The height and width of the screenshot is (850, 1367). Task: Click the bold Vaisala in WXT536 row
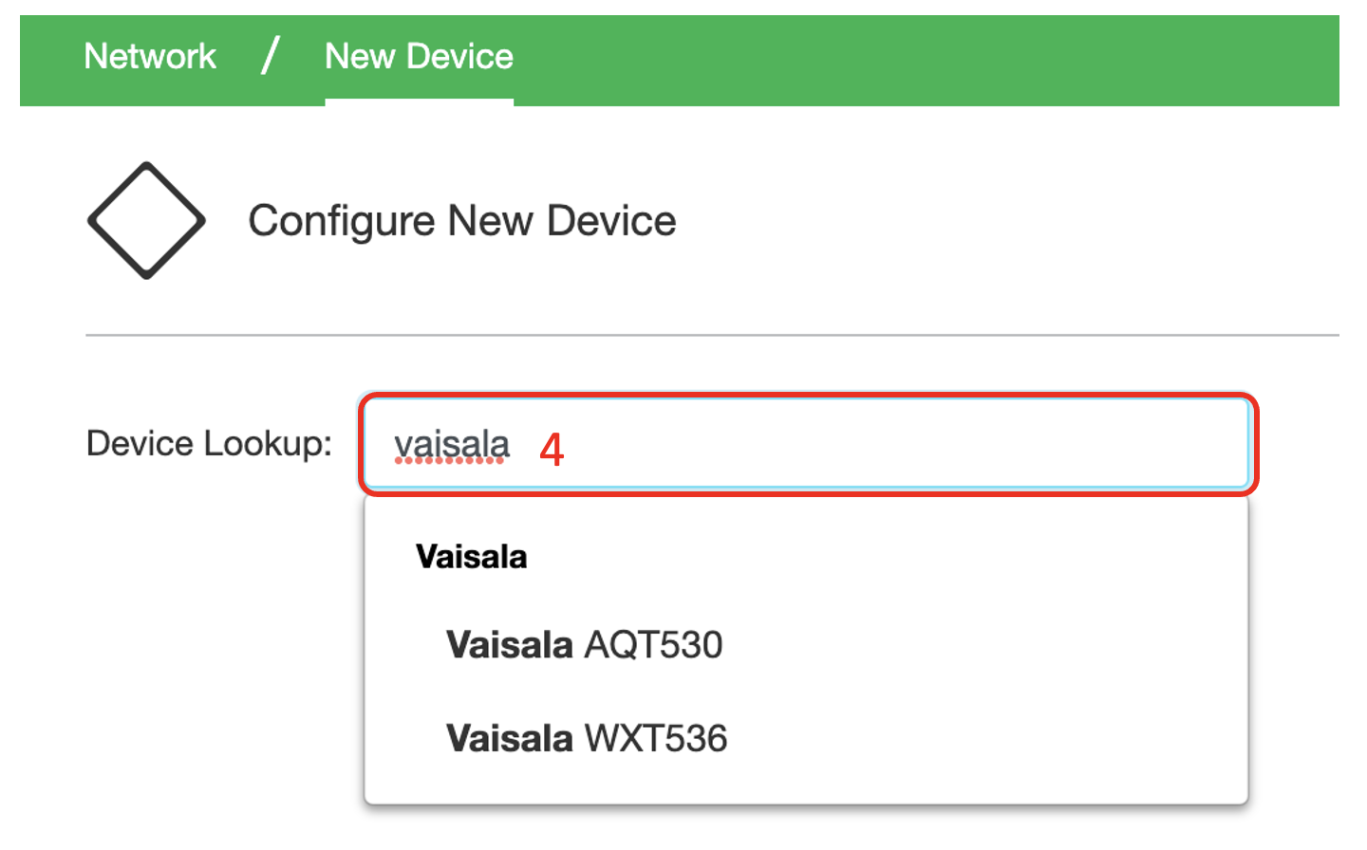[x=510, y=738]
